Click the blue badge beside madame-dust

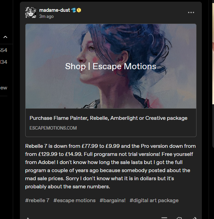click(x=74, y=10)
